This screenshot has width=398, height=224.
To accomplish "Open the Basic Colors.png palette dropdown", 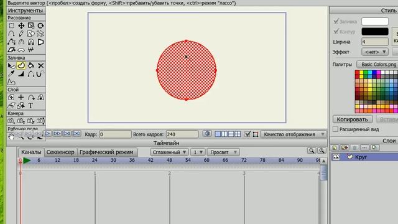I will coord(377,64).
